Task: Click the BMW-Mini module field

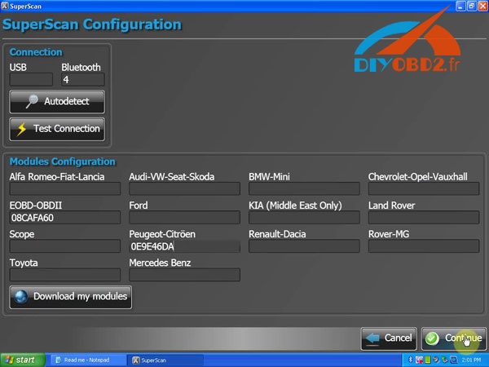Action: (304, 189)
